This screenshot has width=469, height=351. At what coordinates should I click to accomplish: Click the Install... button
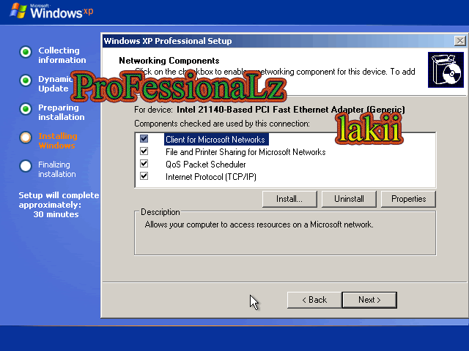click(289, 199)
